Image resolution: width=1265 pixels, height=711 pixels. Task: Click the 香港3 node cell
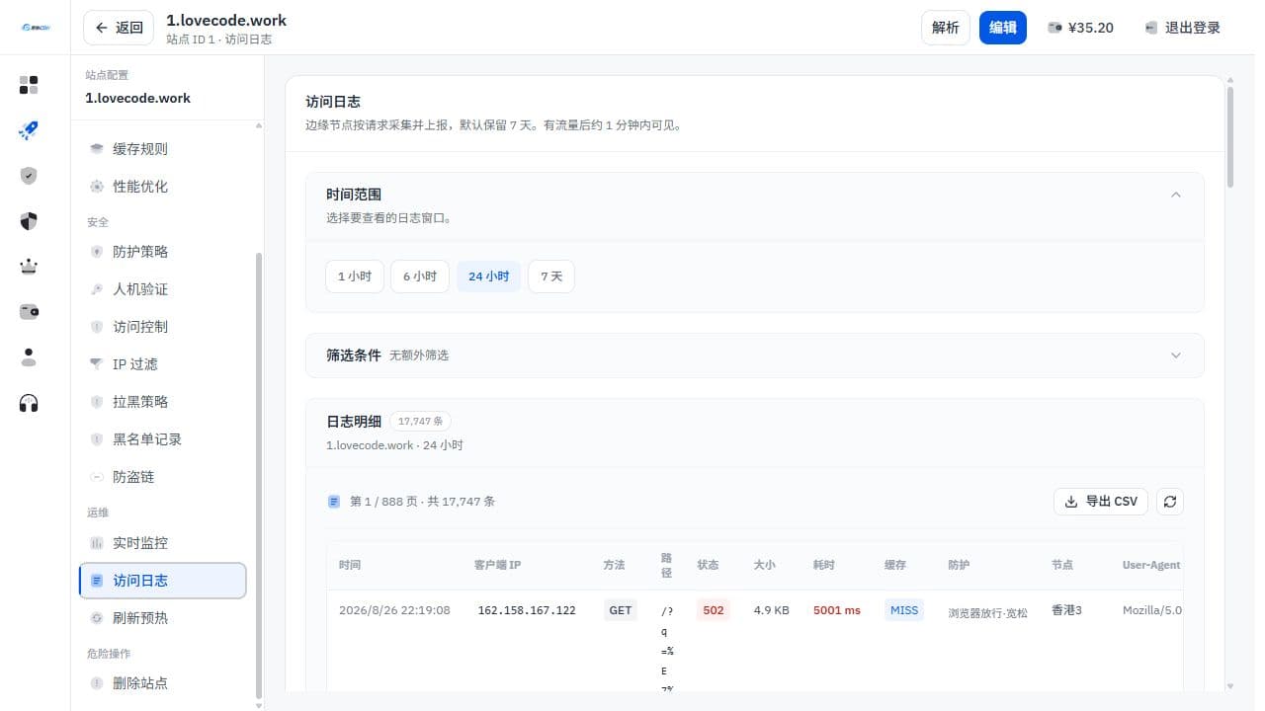(x=1066, y=610)
